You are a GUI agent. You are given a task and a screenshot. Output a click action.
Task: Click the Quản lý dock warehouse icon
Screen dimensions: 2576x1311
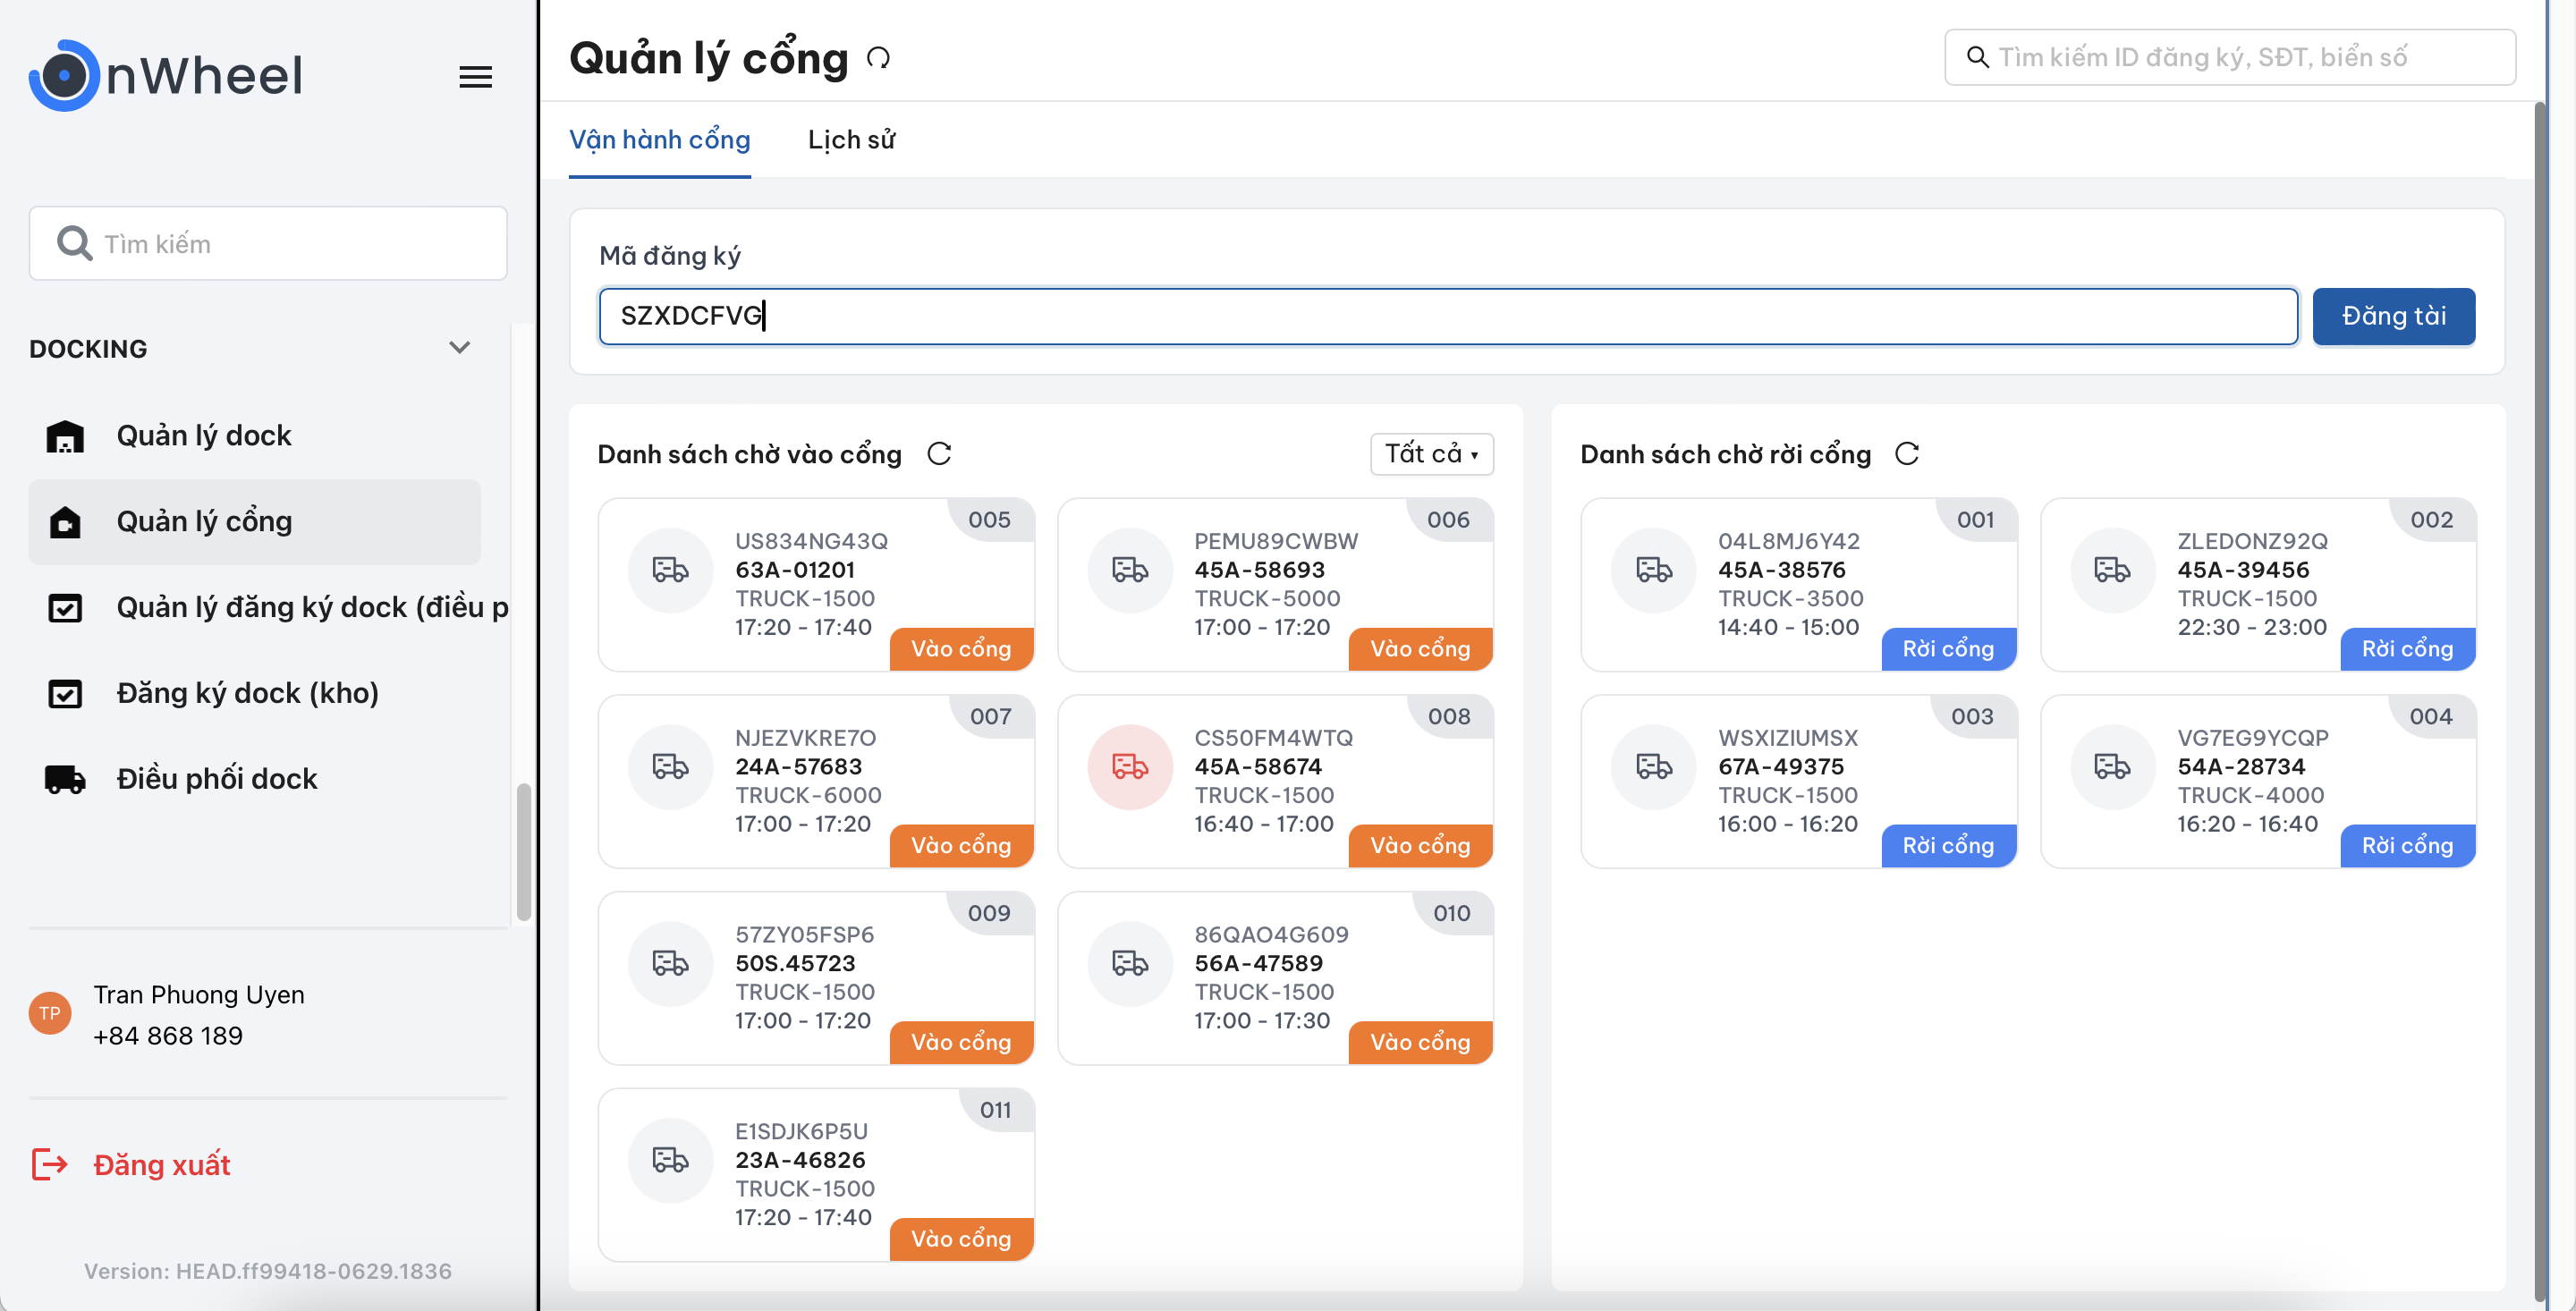coord(65,436)
